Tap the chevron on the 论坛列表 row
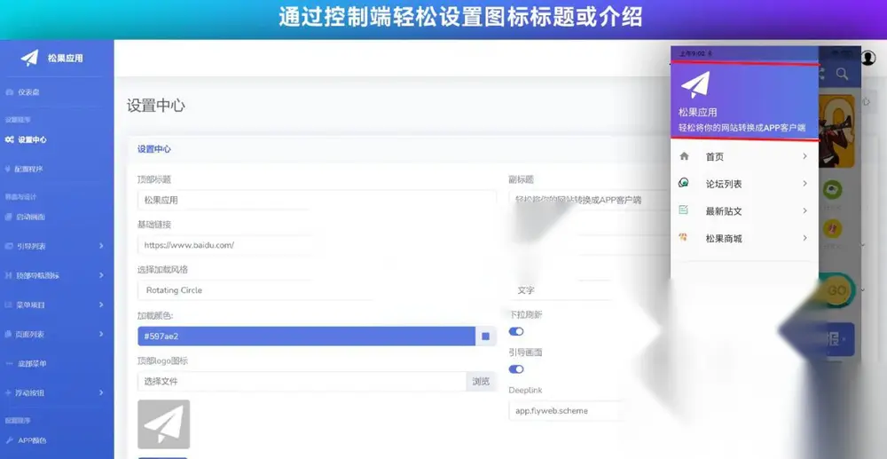 point(805,184)
